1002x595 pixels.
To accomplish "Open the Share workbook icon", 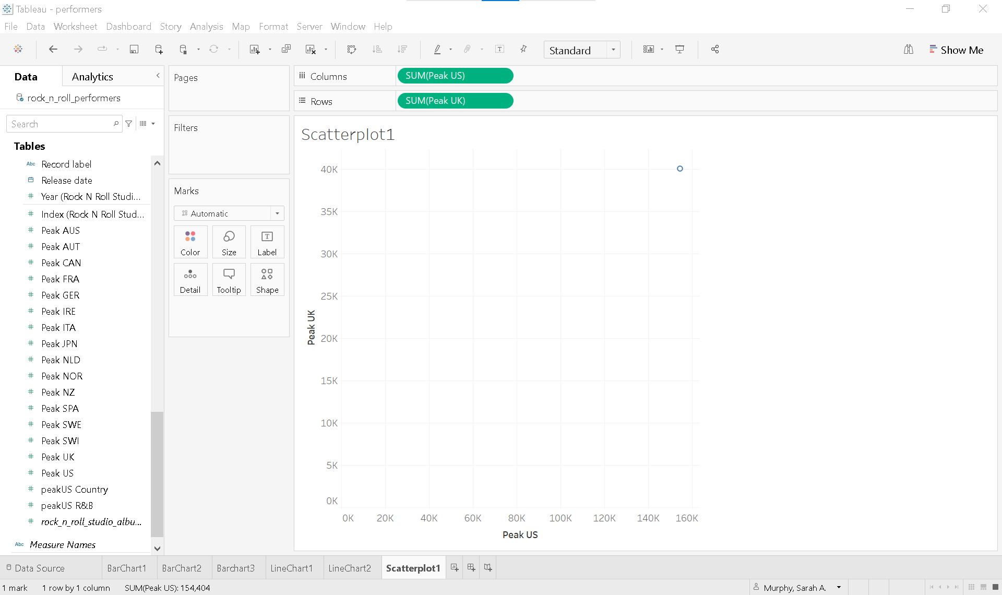I will coord(715,50).
